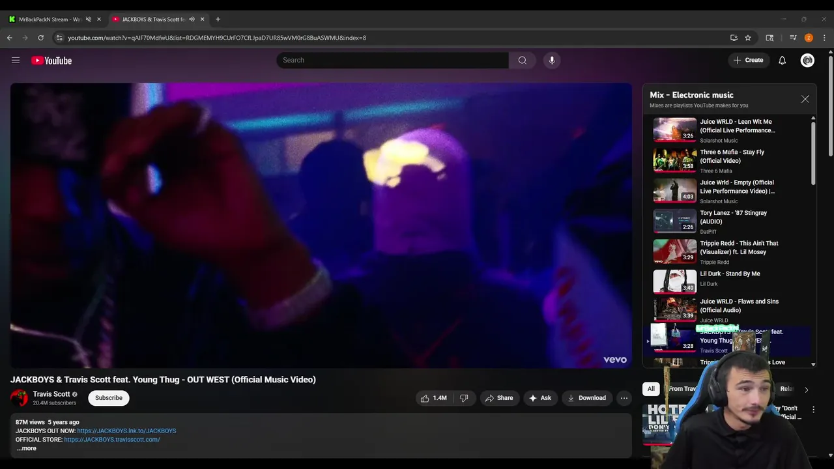
Task: Open three-dot menu on Don't recommended video
Action: pyautogui.click(x=813, y=410)
